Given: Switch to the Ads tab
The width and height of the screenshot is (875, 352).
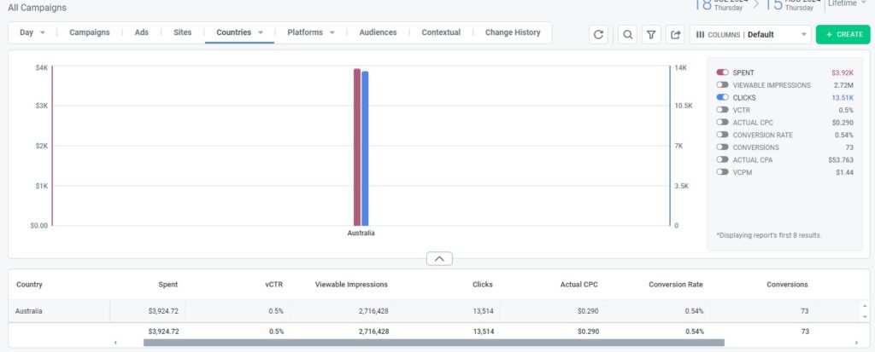Looking at the screenshot, I should tap(142, 32).
